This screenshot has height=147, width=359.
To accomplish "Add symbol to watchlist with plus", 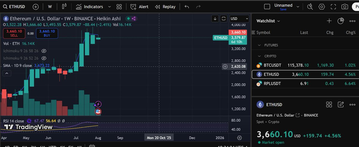I will point(329,21).
